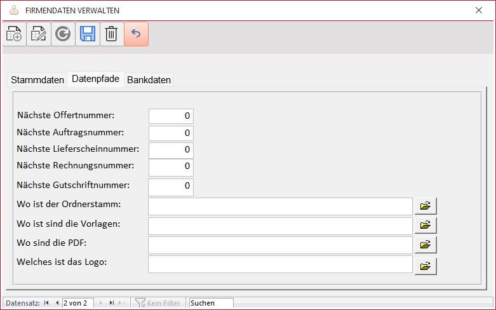Switch to the Stammdaten tab
The image size is (496, 310).
(37, 80)
